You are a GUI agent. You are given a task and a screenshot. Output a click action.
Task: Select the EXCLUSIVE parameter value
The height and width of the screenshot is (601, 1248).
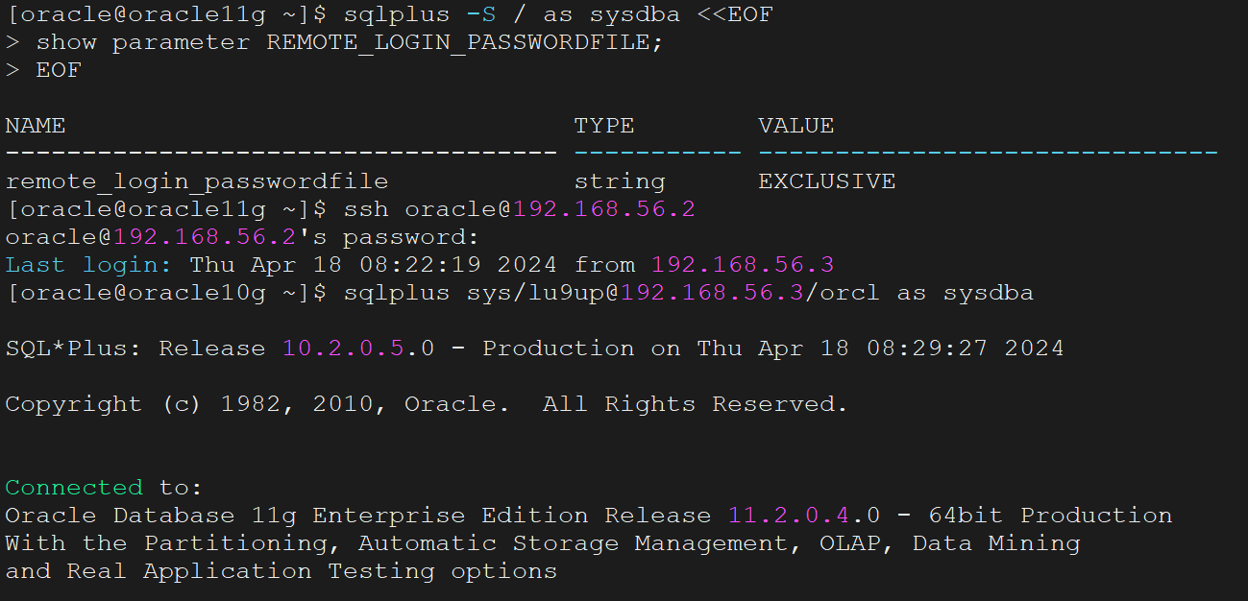[826, 181]
